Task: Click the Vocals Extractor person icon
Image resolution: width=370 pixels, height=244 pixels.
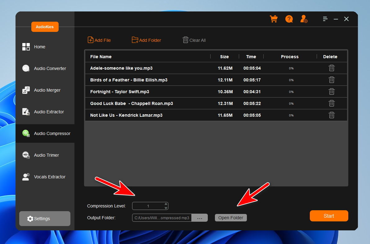Action: (26, 176)
